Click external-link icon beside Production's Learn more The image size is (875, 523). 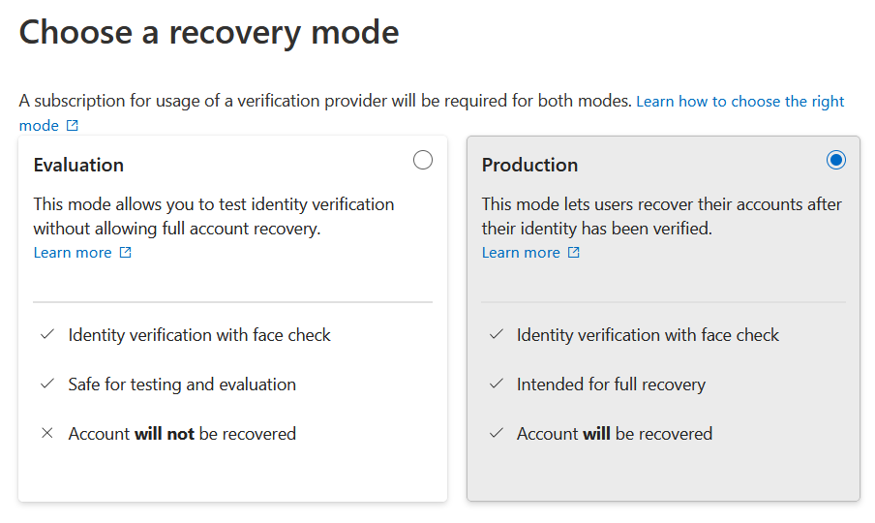(x=573, y=253)
